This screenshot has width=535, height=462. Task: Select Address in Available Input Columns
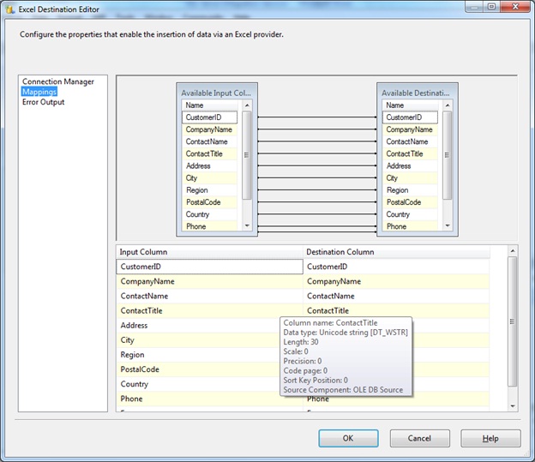(210, 165)
